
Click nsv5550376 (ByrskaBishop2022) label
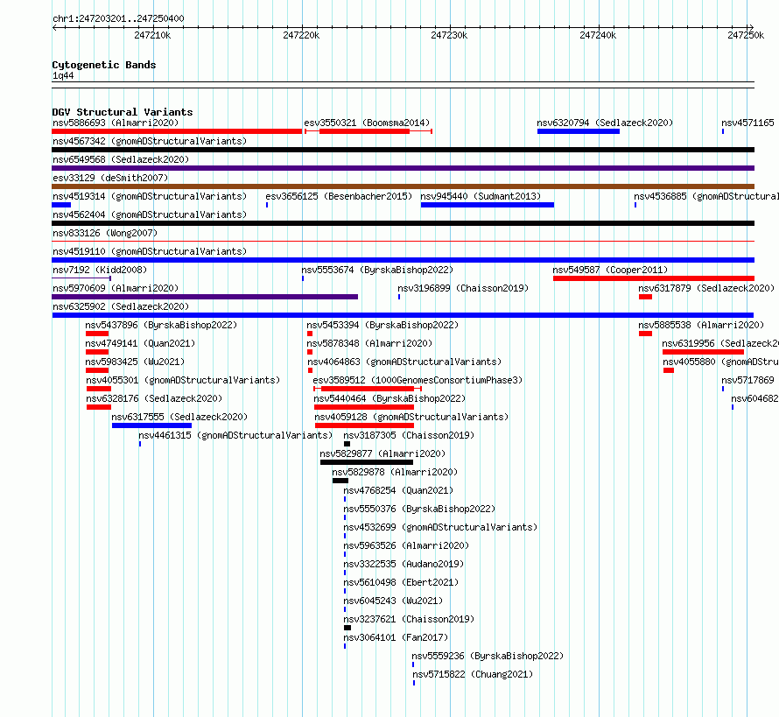tap(419, 509)
